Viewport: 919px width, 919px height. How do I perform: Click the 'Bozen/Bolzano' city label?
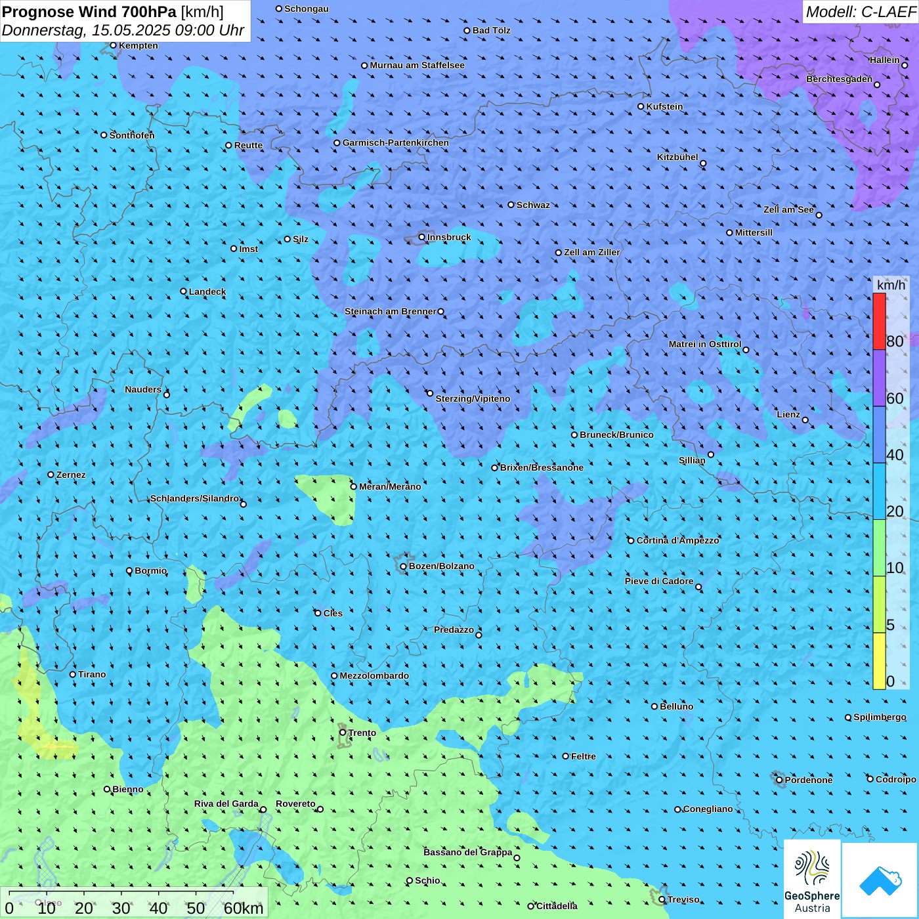pyautogui.click(x=441, y=566)
